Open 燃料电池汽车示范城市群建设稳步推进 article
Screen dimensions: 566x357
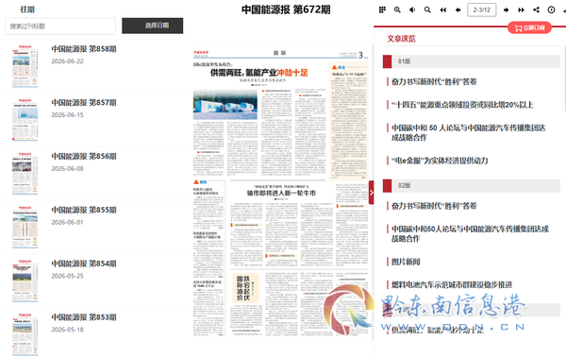452,284
